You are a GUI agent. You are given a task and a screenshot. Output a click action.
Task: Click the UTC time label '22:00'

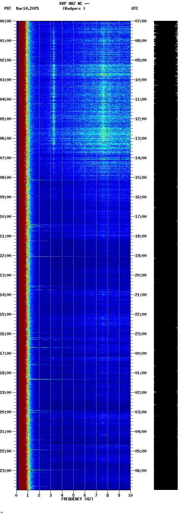(141, 314)
